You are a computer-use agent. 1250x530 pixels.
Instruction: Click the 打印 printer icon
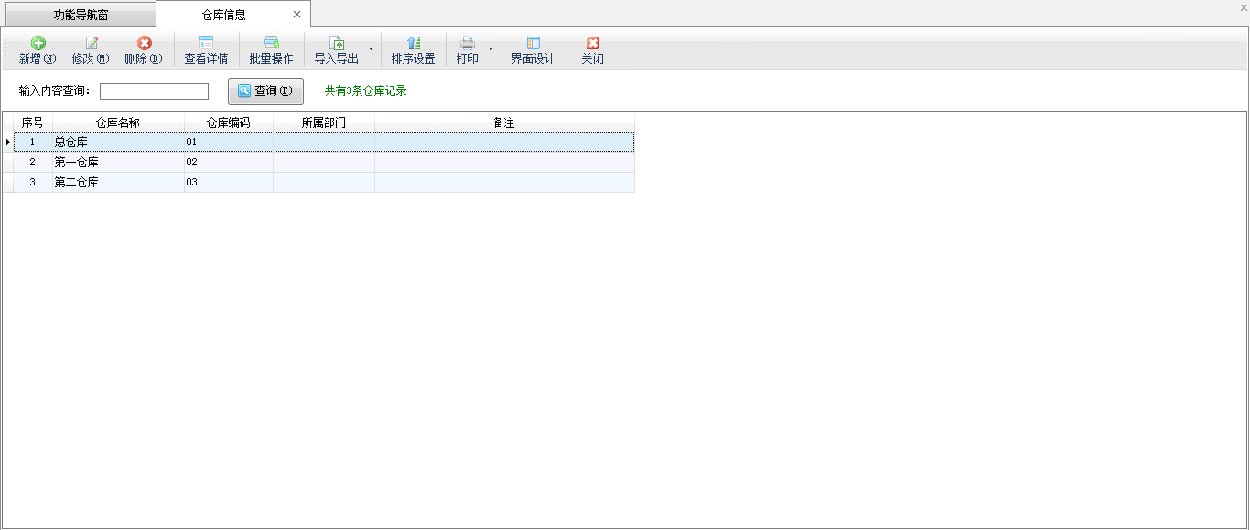(x=467, y=43)
